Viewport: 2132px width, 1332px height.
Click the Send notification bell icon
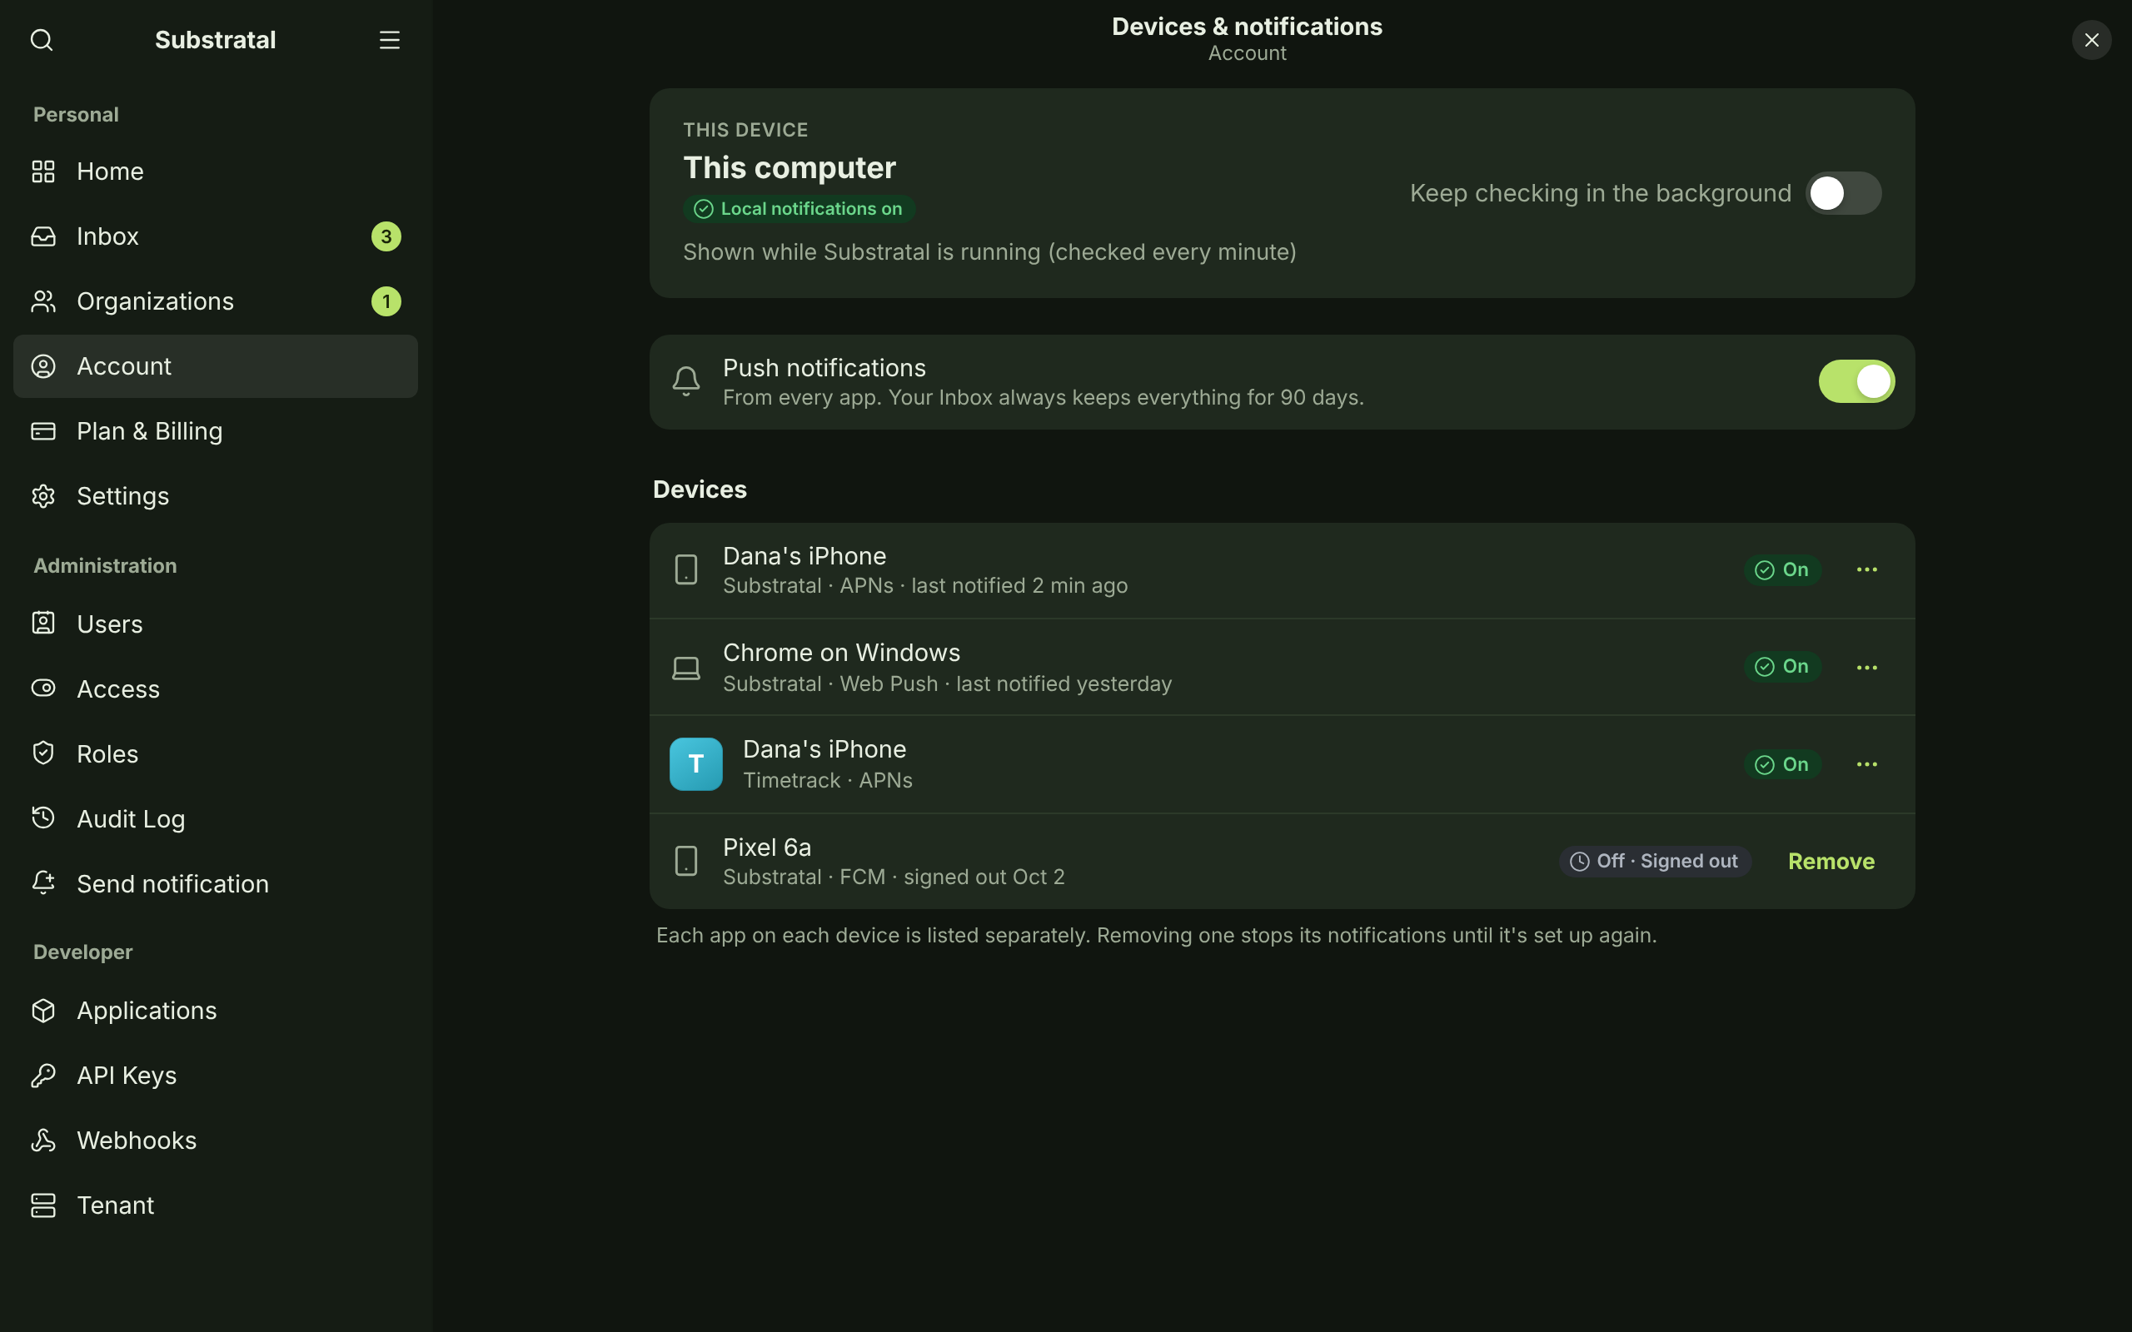click(x=43, y=883)
